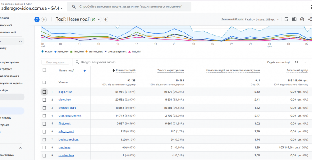Sort by 'Усього користувачів' column header
The image size is (312, 160).
(x=171, y=70)
